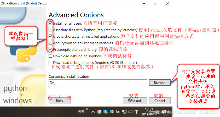Toggle Associate files with Python checkbox
The height and width of the screenshot is (117, 220).
click(x=50, y=30)
